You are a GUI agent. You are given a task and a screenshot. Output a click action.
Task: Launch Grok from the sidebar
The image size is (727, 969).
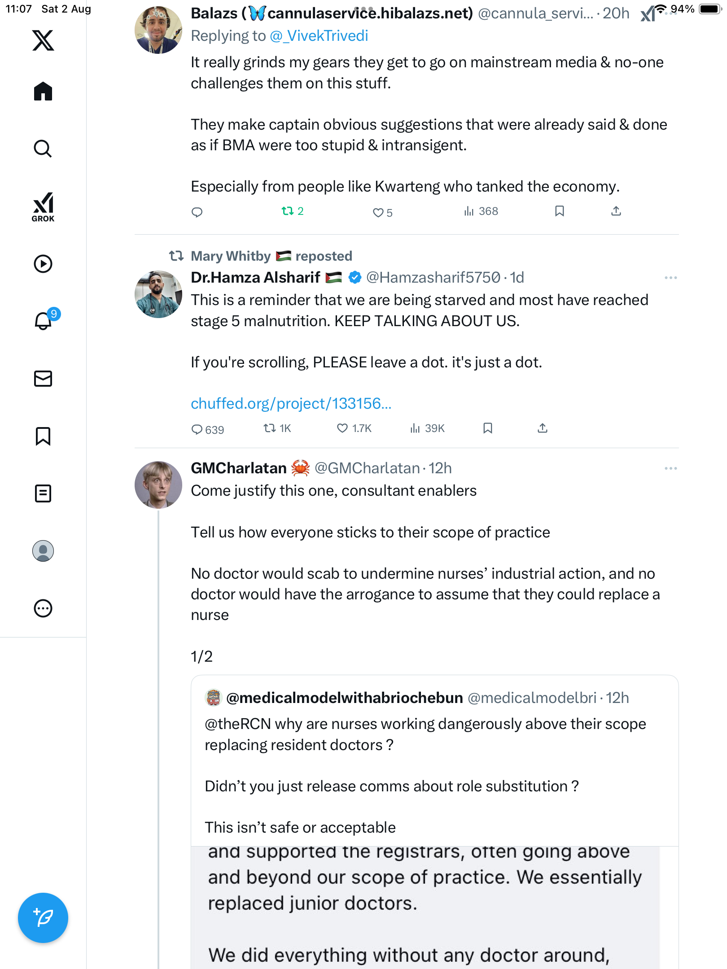point(43,207)
